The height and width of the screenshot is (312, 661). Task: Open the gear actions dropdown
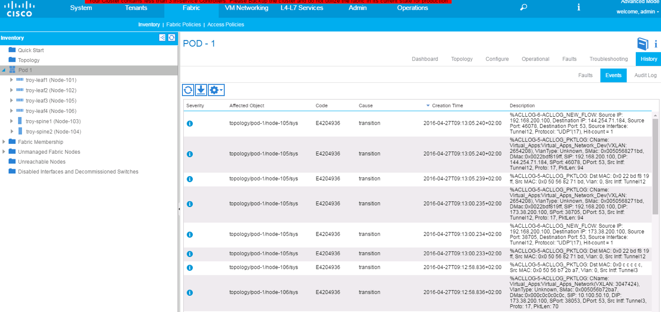coord(216,90)
